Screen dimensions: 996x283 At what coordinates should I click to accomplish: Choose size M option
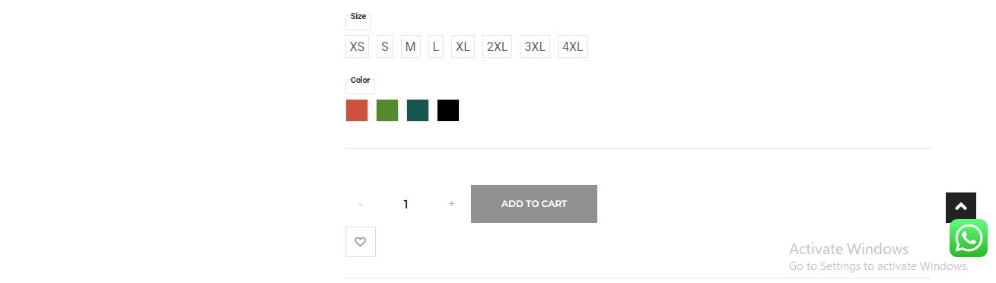click(x=410, y=46)
